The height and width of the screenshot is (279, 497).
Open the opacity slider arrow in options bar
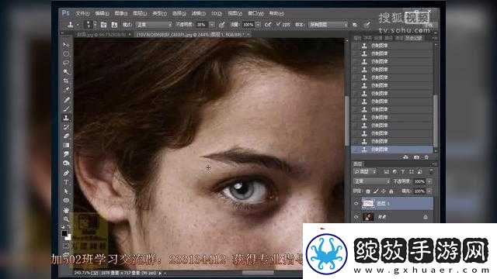tap(212, 25)
